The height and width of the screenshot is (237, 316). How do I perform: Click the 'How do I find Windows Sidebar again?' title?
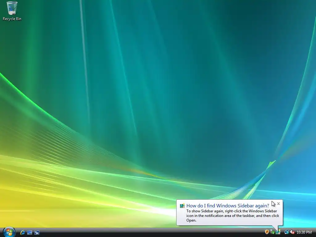coord(227,206)
